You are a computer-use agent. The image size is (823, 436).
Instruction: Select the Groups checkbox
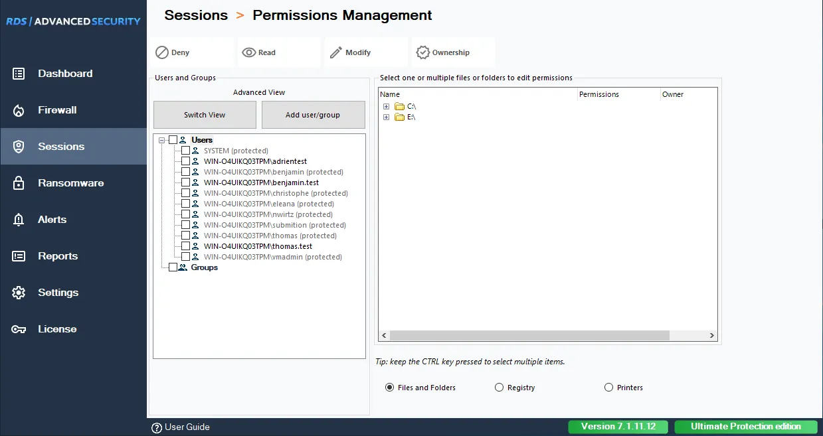[175, 267]
